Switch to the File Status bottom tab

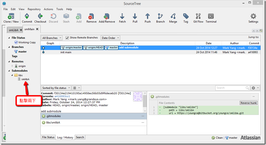[x=48, y=137]
